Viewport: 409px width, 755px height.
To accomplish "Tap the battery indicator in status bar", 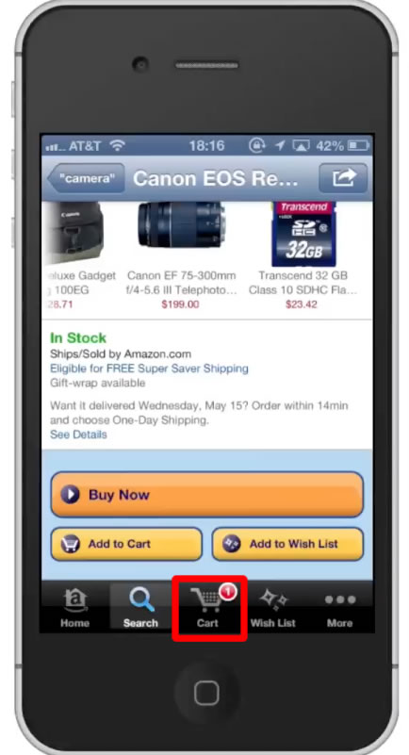I will coord(358,145).
